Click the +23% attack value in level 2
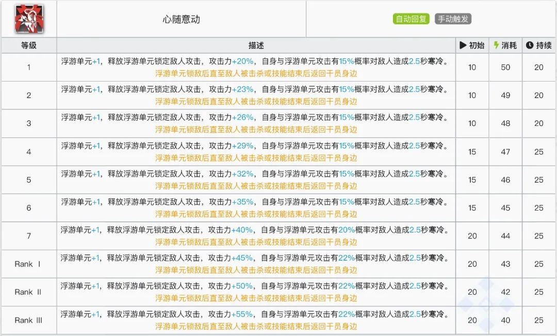Image resolution: width=557 pixels, height=336 pixels. (x=242, y=89)
